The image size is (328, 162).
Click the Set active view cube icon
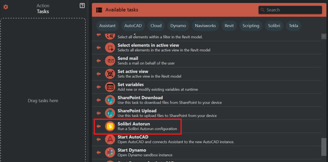coord(110,74)
